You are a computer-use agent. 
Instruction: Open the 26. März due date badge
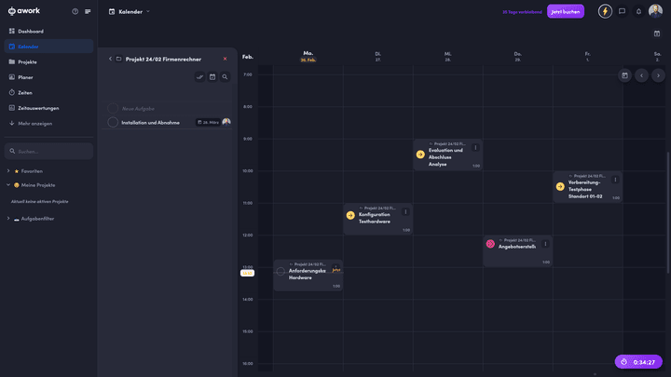tap(208, 122)
